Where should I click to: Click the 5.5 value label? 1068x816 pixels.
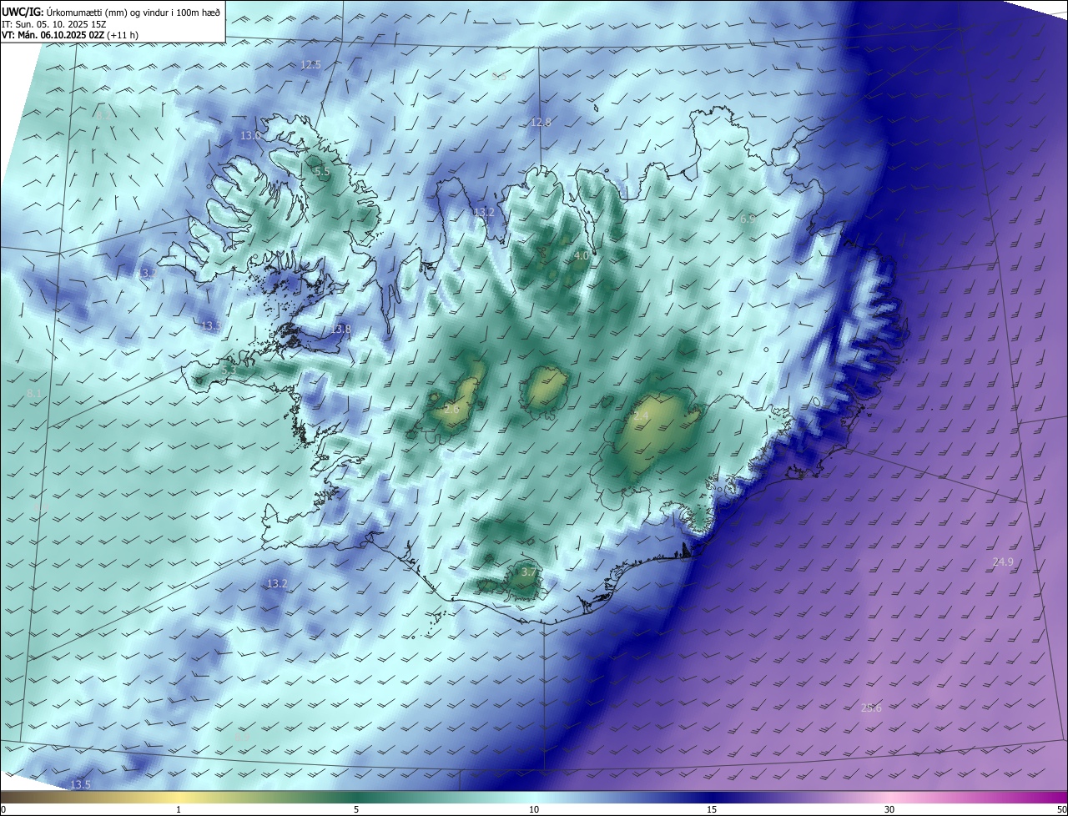click(322, 172)
